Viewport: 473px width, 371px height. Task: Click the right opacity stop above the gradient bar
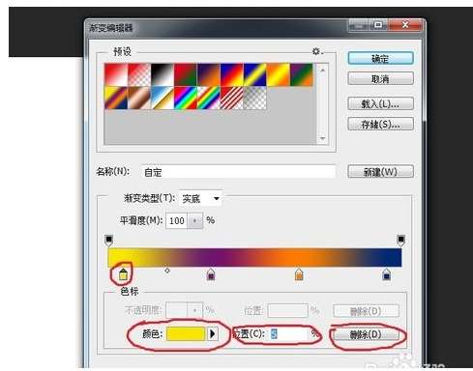[400, 240]
